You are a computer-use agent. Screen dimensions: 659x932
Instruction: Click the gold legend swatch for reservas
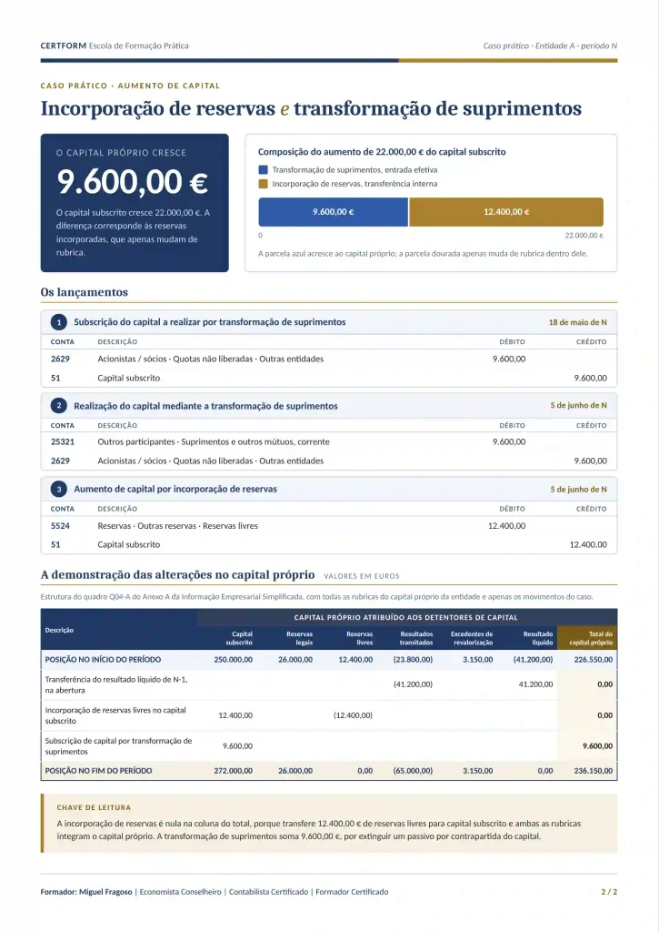click(x=263, y=184)
